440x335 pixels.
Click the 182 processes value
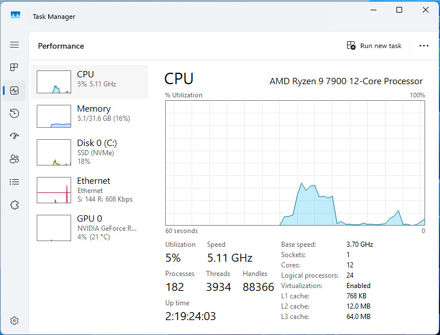coord(175,287)
